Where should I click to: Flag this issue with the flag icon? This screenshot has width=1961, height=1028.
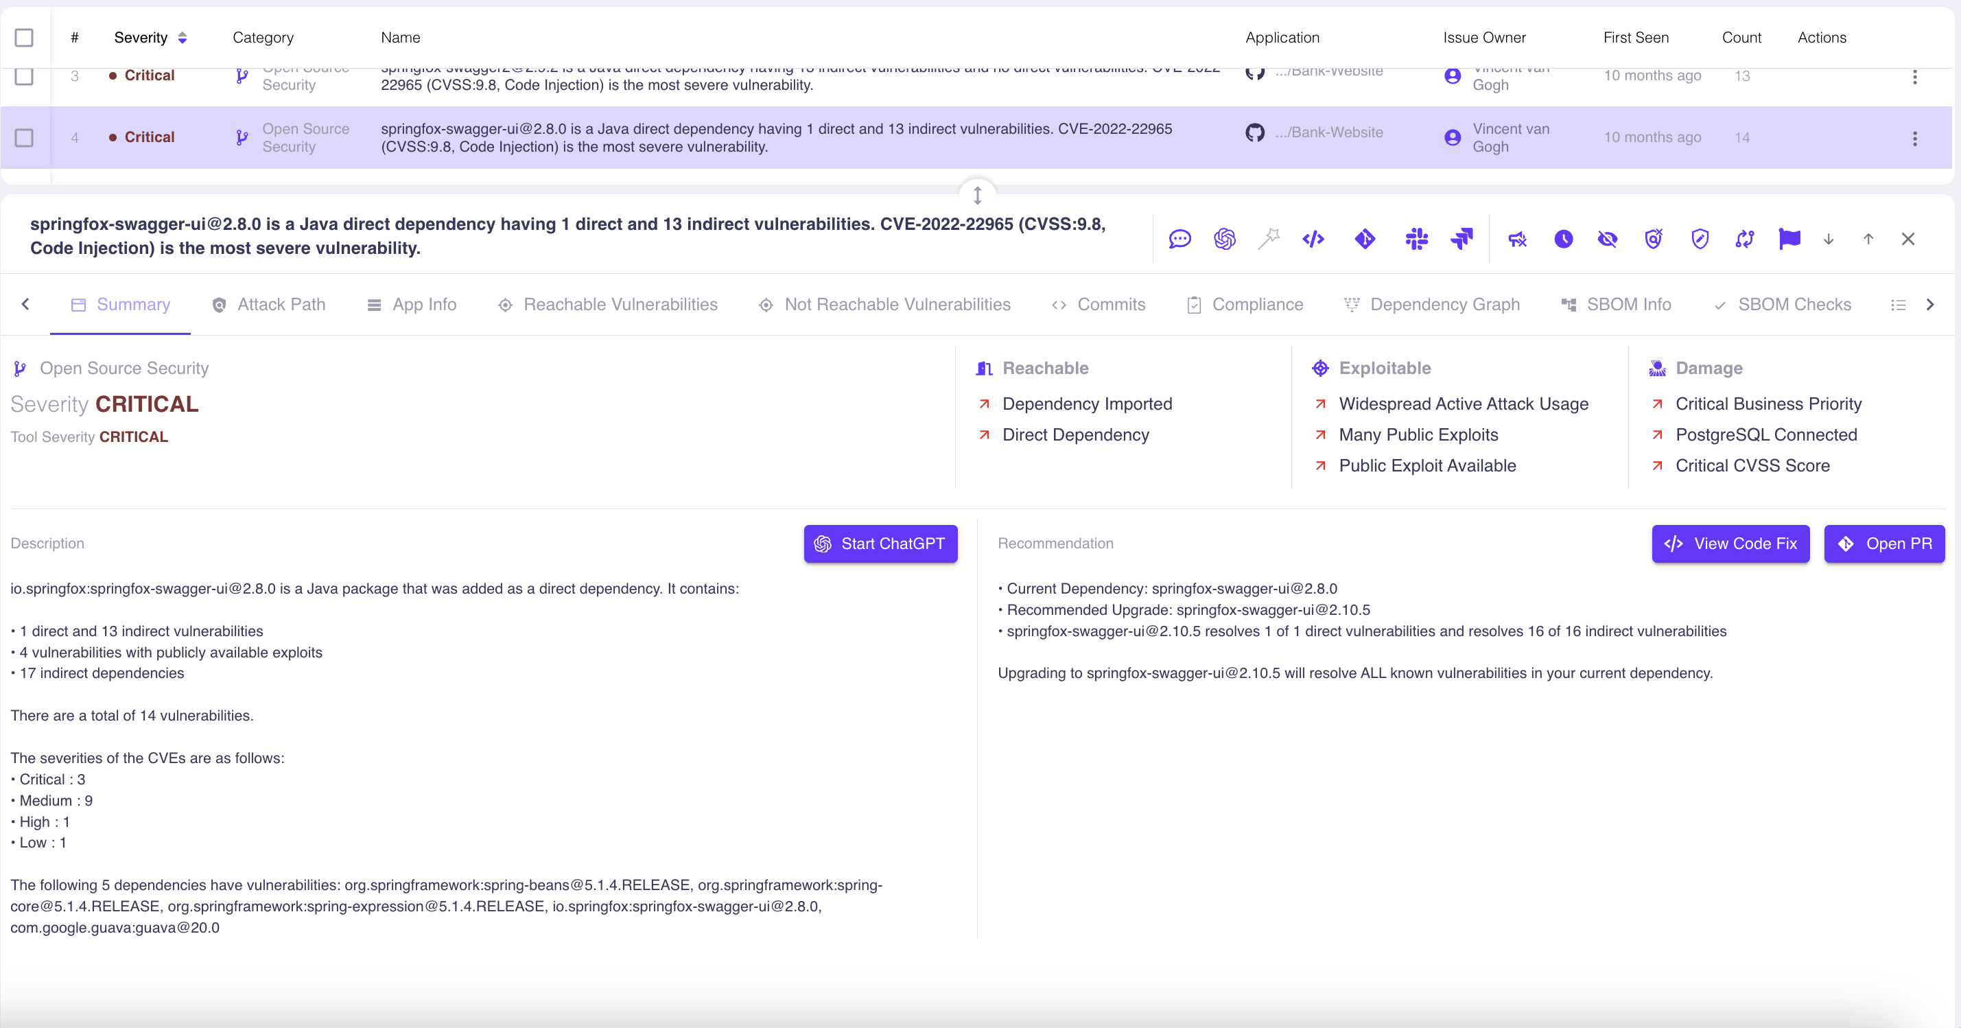[1789, 239]
